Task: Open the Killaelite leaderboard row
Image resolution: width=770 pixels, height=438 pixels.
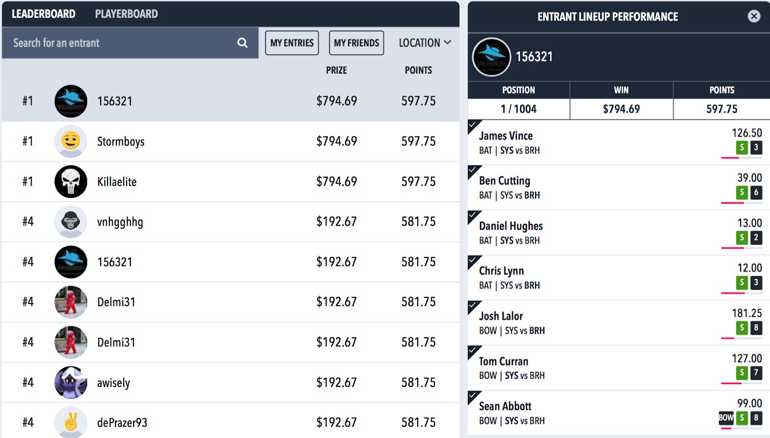Action: pyautogui.click(x=231, y=181)
